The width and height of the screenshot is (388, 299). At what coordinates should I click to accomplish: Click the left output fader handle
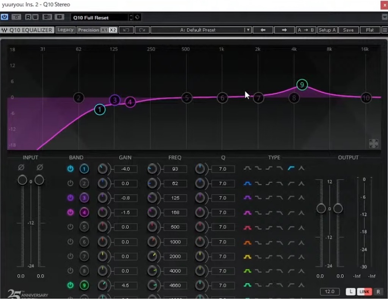point(321,209)
